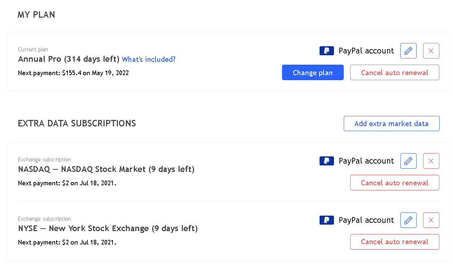Cancel auto renewal for NASDAQ Stock Market
The image size is (453, 264).
tap(395, 183)
